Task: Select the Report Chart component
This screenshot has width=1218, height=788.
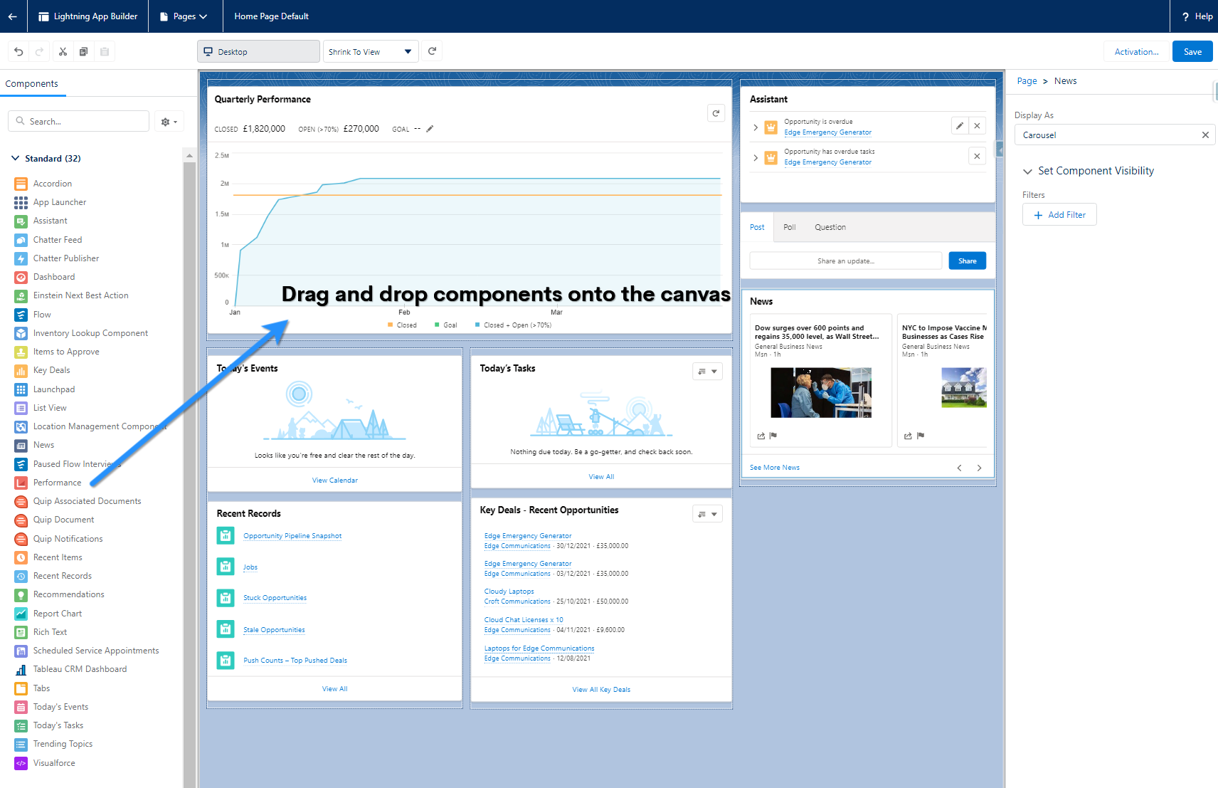Action: 57,614
